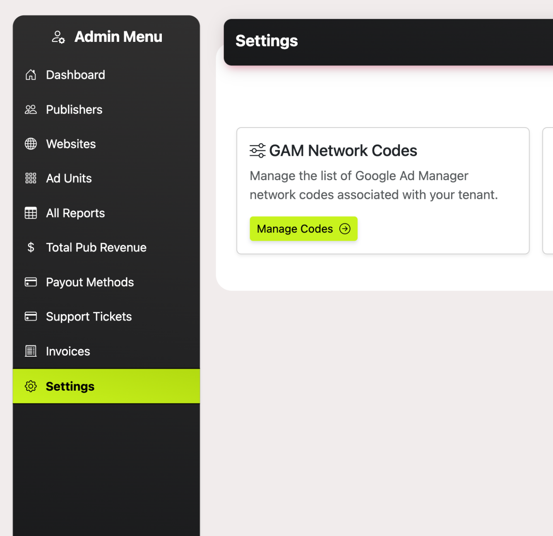Click the GAM Network Codes sliders icon
Viewport: 553px width, 536px height.
257,151
